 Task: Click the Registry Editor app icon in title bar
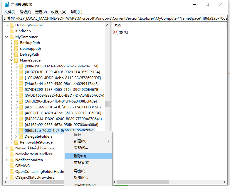coord(6,4)
